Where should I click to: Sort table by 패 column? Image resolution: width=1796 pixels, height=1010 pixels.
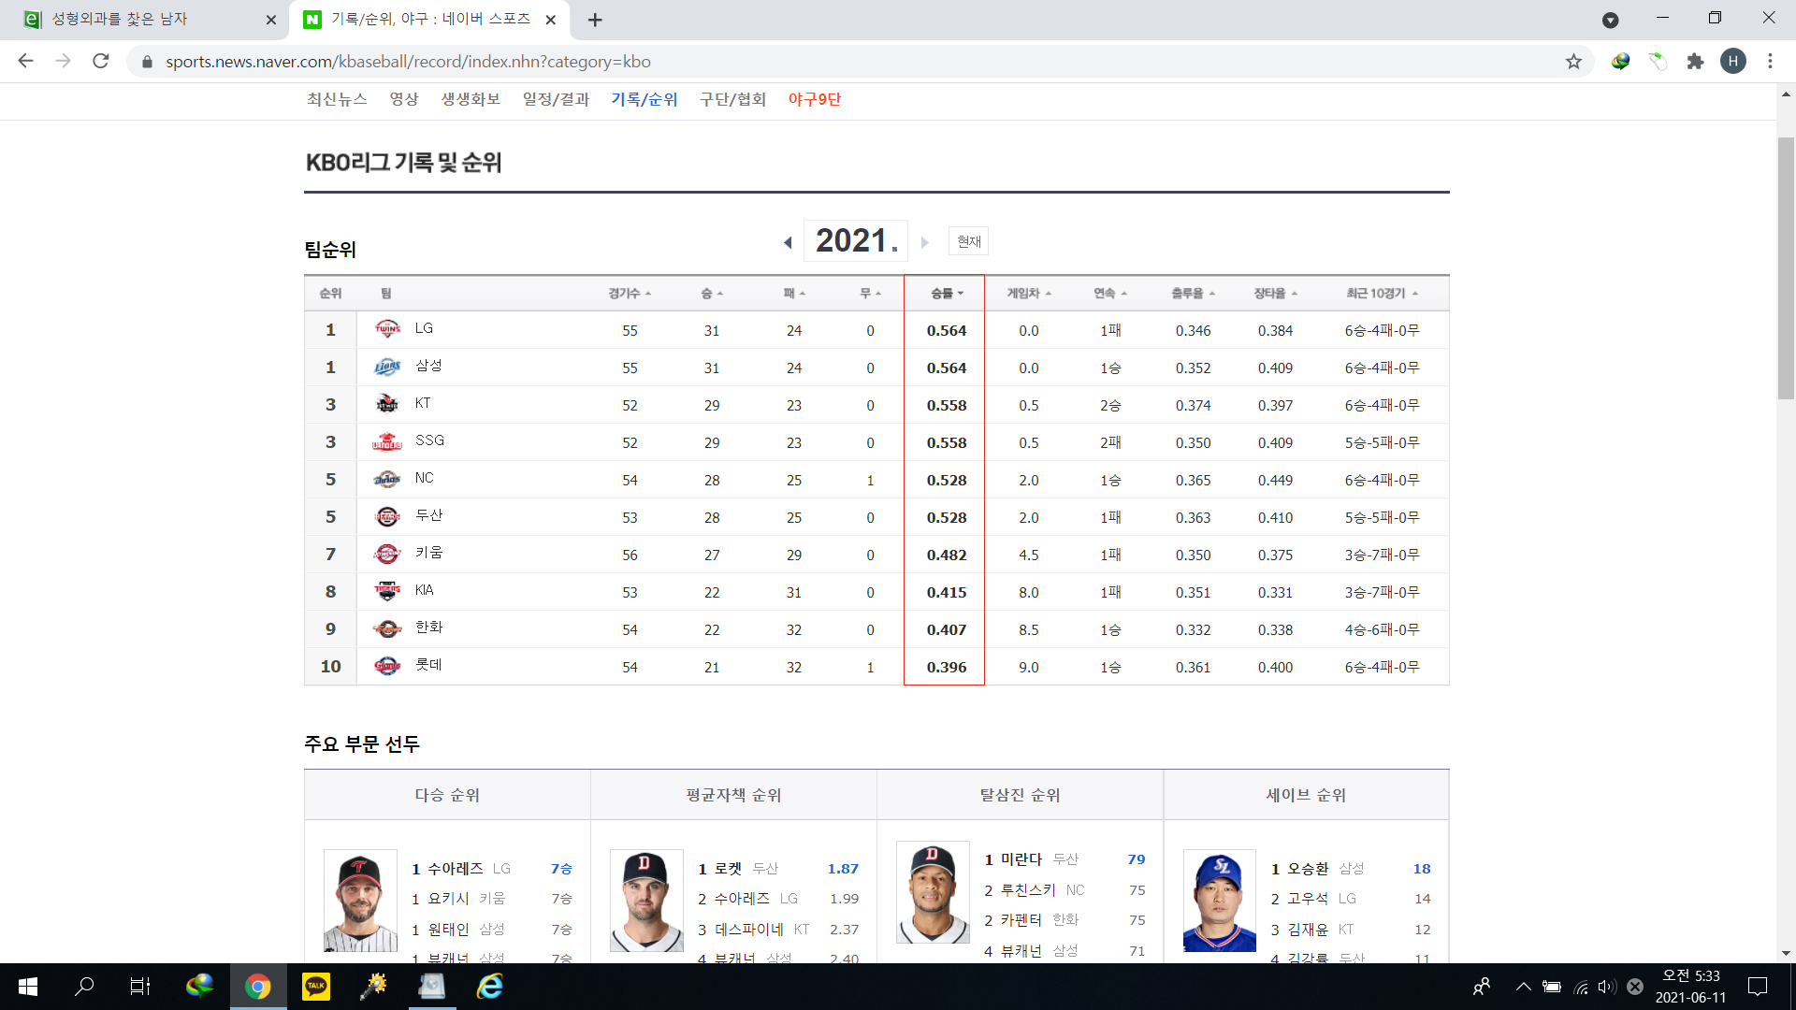tap(794, 294)
